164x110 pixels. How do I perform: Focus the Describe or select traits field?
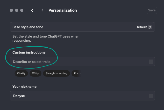78,62
